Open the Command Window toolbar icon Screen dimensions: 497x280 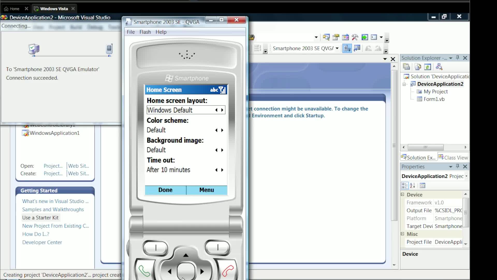tap(374, 37)
